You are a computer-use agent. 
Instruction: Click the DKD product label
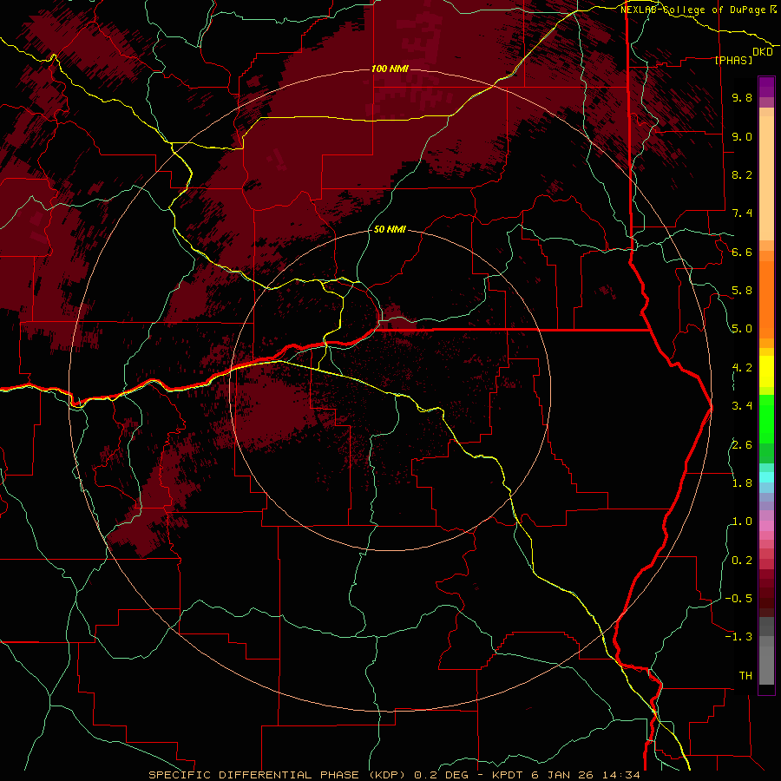click(762, 52)
